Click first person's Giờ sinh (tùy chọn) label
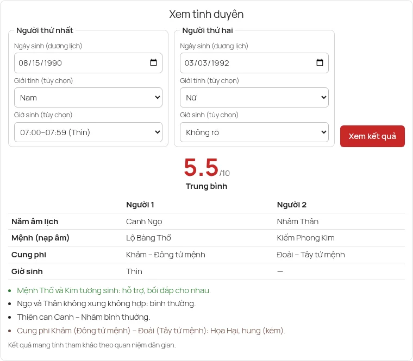This screenshot has width=413, height=361. [x=43, y=115]
